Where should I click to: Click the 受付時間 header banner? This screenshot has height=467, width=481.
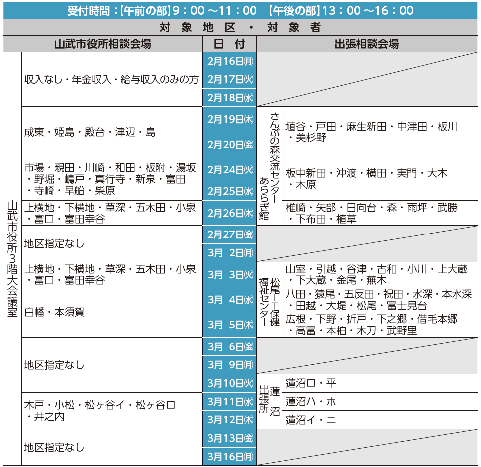(x=240, y=10)
